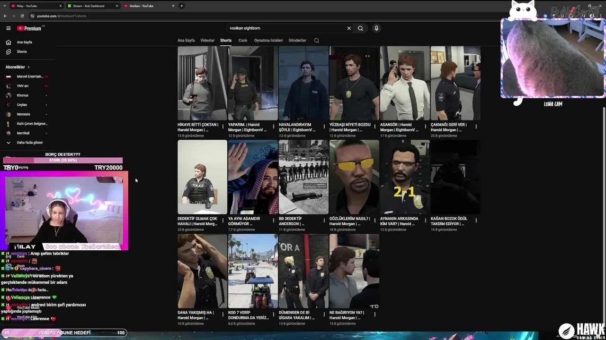Open options for KOD 7 VERİP short
This screenshot has height=340, width=606.
click(273, 314)
